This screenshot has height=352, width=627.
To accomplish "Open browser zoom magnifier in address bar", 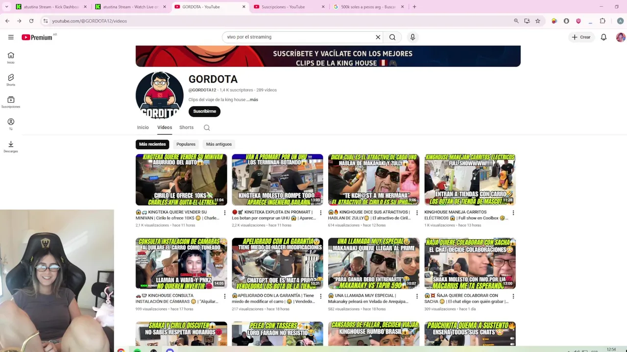I will click(516, 21).
